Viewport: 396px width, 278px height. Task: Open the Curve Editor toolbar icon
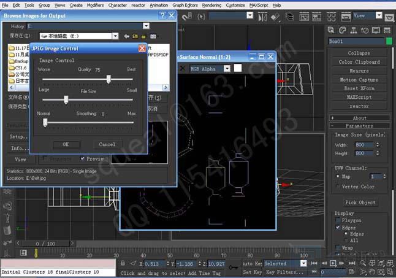click(304, 17)
